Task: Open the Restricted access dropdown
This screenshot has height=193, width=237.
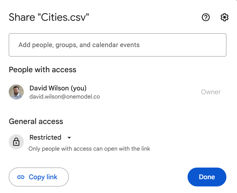Action: click(45, 137)
